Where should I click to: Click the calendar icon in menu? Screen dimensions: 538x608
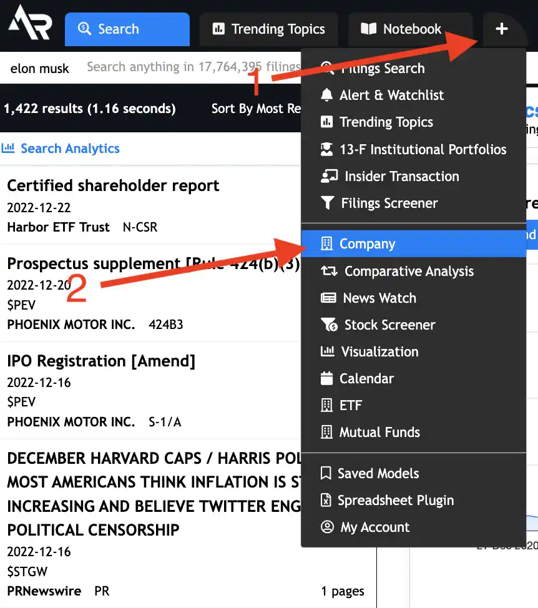pos(326,379)
